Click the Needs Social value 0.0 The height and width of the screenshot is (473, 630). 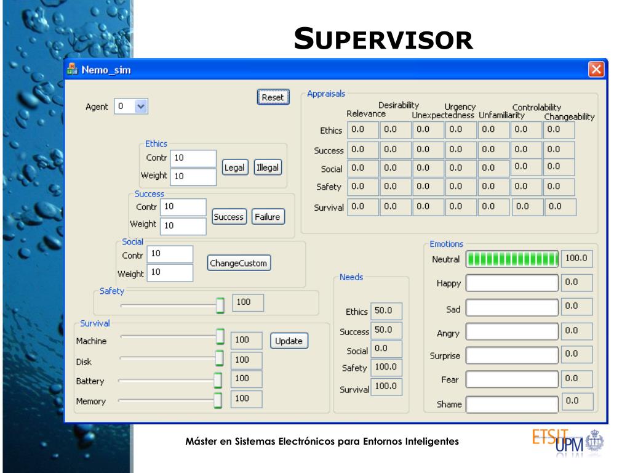pos(386,349)
